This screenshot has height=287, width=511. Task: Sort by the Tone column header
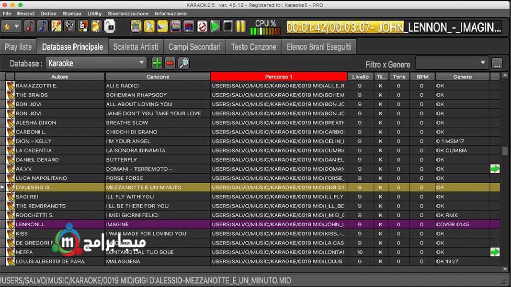click(399, 77)
